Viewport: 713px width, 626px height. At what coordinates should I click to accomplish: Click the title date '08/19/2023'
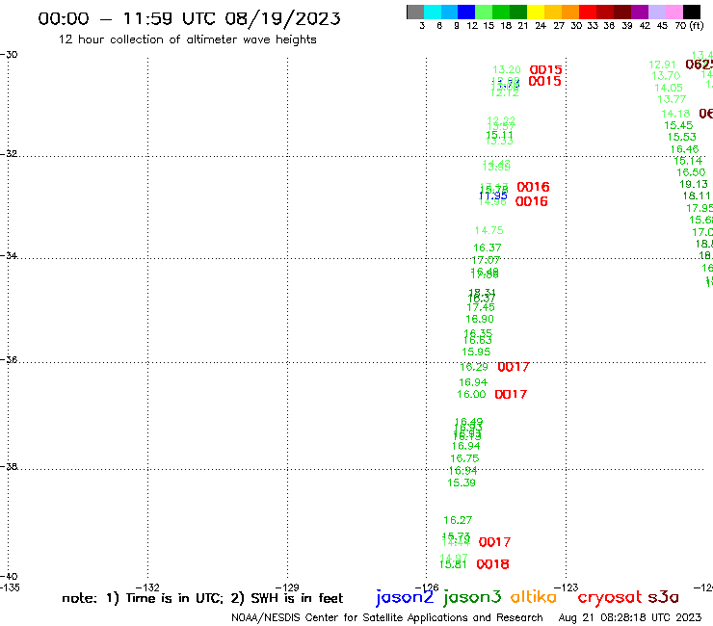[282, 18]
